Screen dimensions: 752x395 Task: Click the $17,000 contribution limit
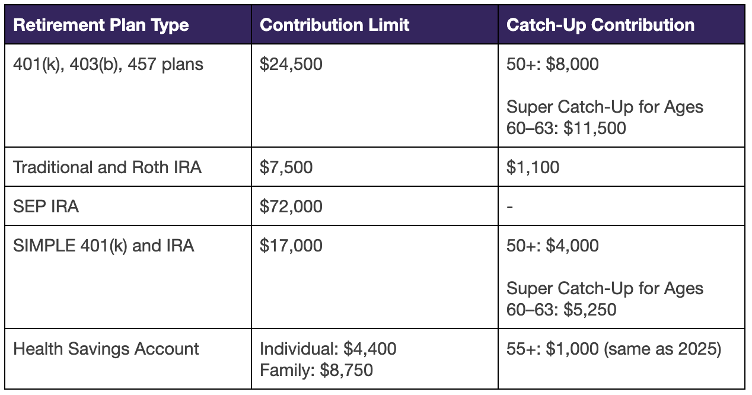point(291,246)
